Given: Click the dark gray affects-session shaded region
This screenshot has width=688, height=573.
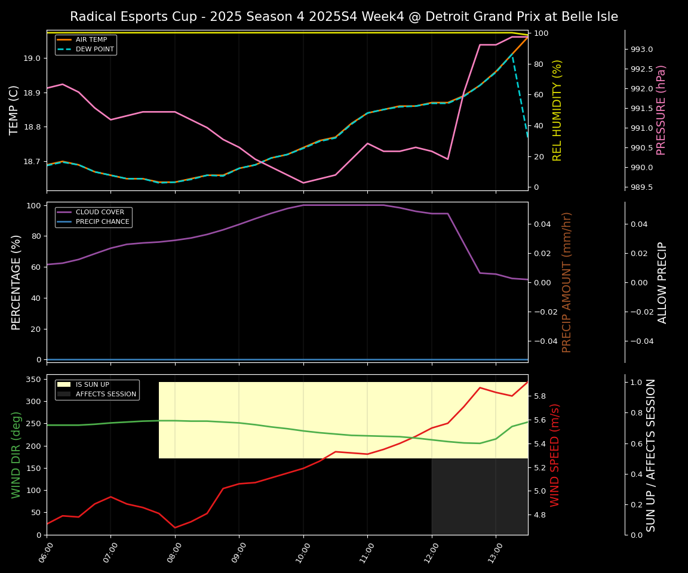Looking at the screenshot, I should [480, 497].
